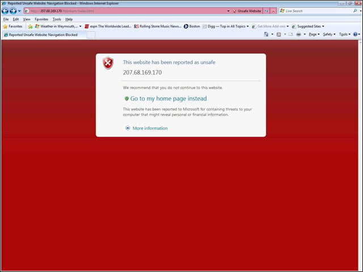Click the Boston round logo icon
Viewport: 363px width, 272px height.
tap(186, 27)
